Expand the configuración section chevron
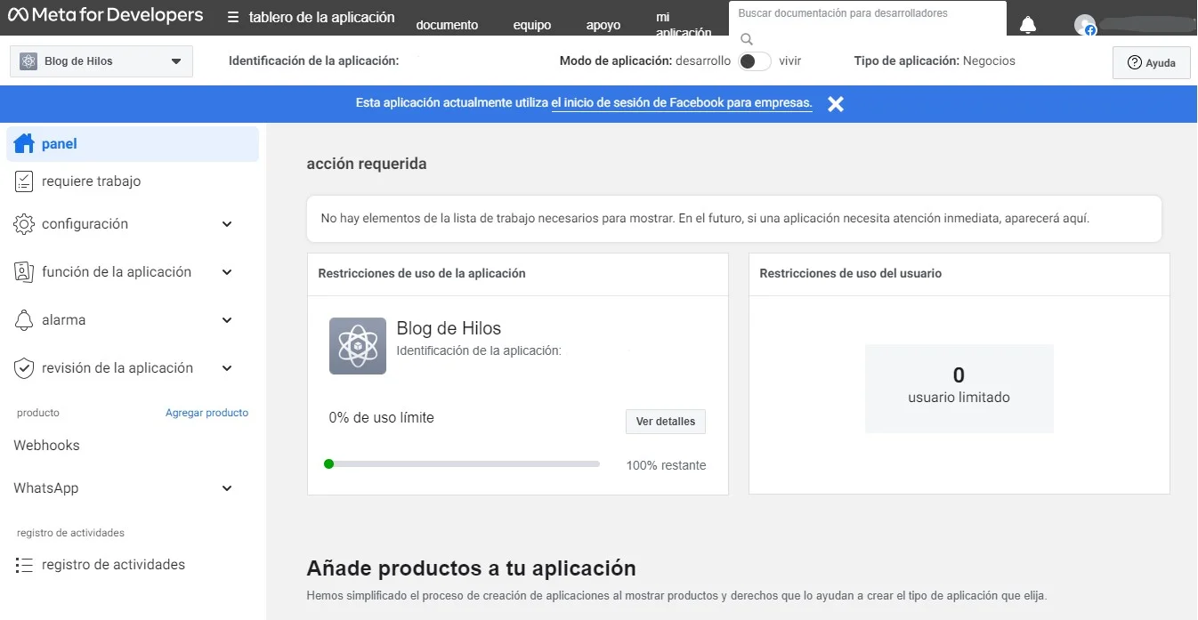Screen dimensions: 1198x620 (227, 224)
